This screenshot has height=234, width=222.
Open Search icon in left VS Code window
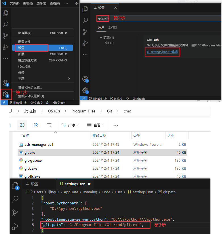[5, 24]
